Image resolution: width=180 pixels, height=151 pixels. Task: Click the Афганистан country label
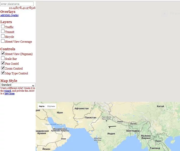(x=82, y=109)
